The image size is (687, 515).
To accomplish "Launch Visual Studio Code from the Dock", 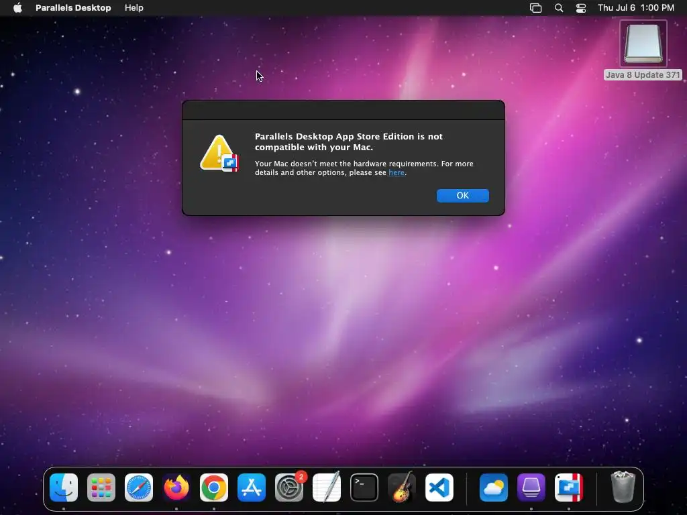I will point(439,488).
